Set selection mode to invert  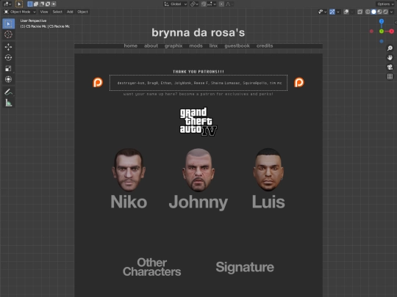pyautogui.click(x=47, y=4)
